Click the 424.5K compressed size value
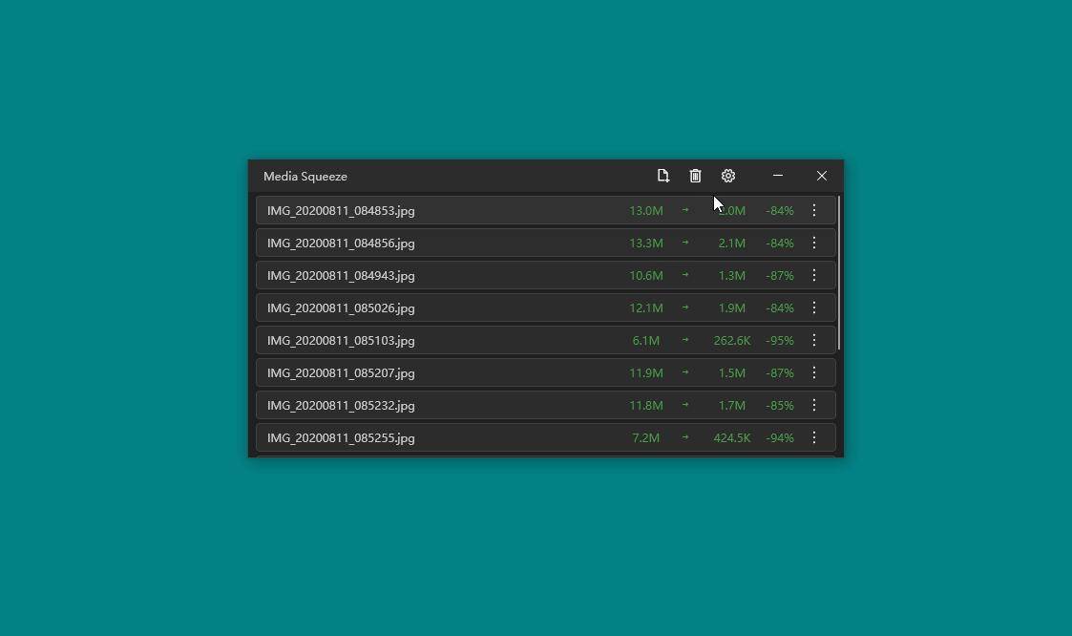Image resolution: width=1072 pixels, height=636 pixels. (x=732, y=438)
